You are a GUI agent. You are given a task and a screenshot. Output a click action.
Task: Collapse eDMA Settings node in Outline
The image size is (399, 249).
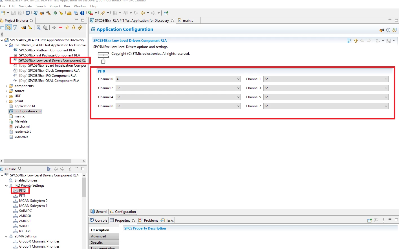click(x=6, y=237)
